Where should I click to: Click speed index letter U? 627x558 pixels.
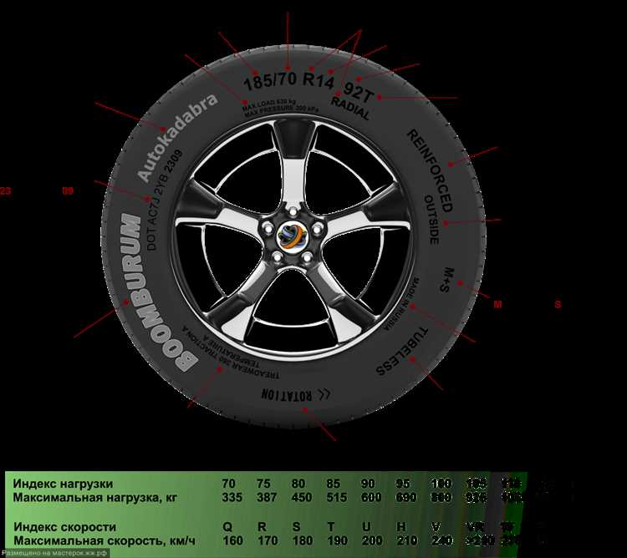(x=366, y=527)
